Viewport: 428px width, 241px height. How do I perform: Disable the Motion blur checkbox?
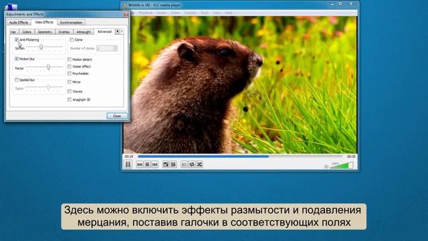pyautogui.click(x=17, y=59)
